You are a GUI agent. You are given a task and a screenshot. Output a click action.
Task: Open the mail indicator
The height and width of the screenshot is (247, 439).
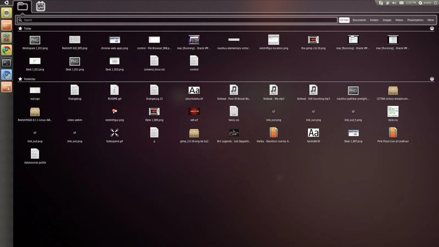pos(401,3)
